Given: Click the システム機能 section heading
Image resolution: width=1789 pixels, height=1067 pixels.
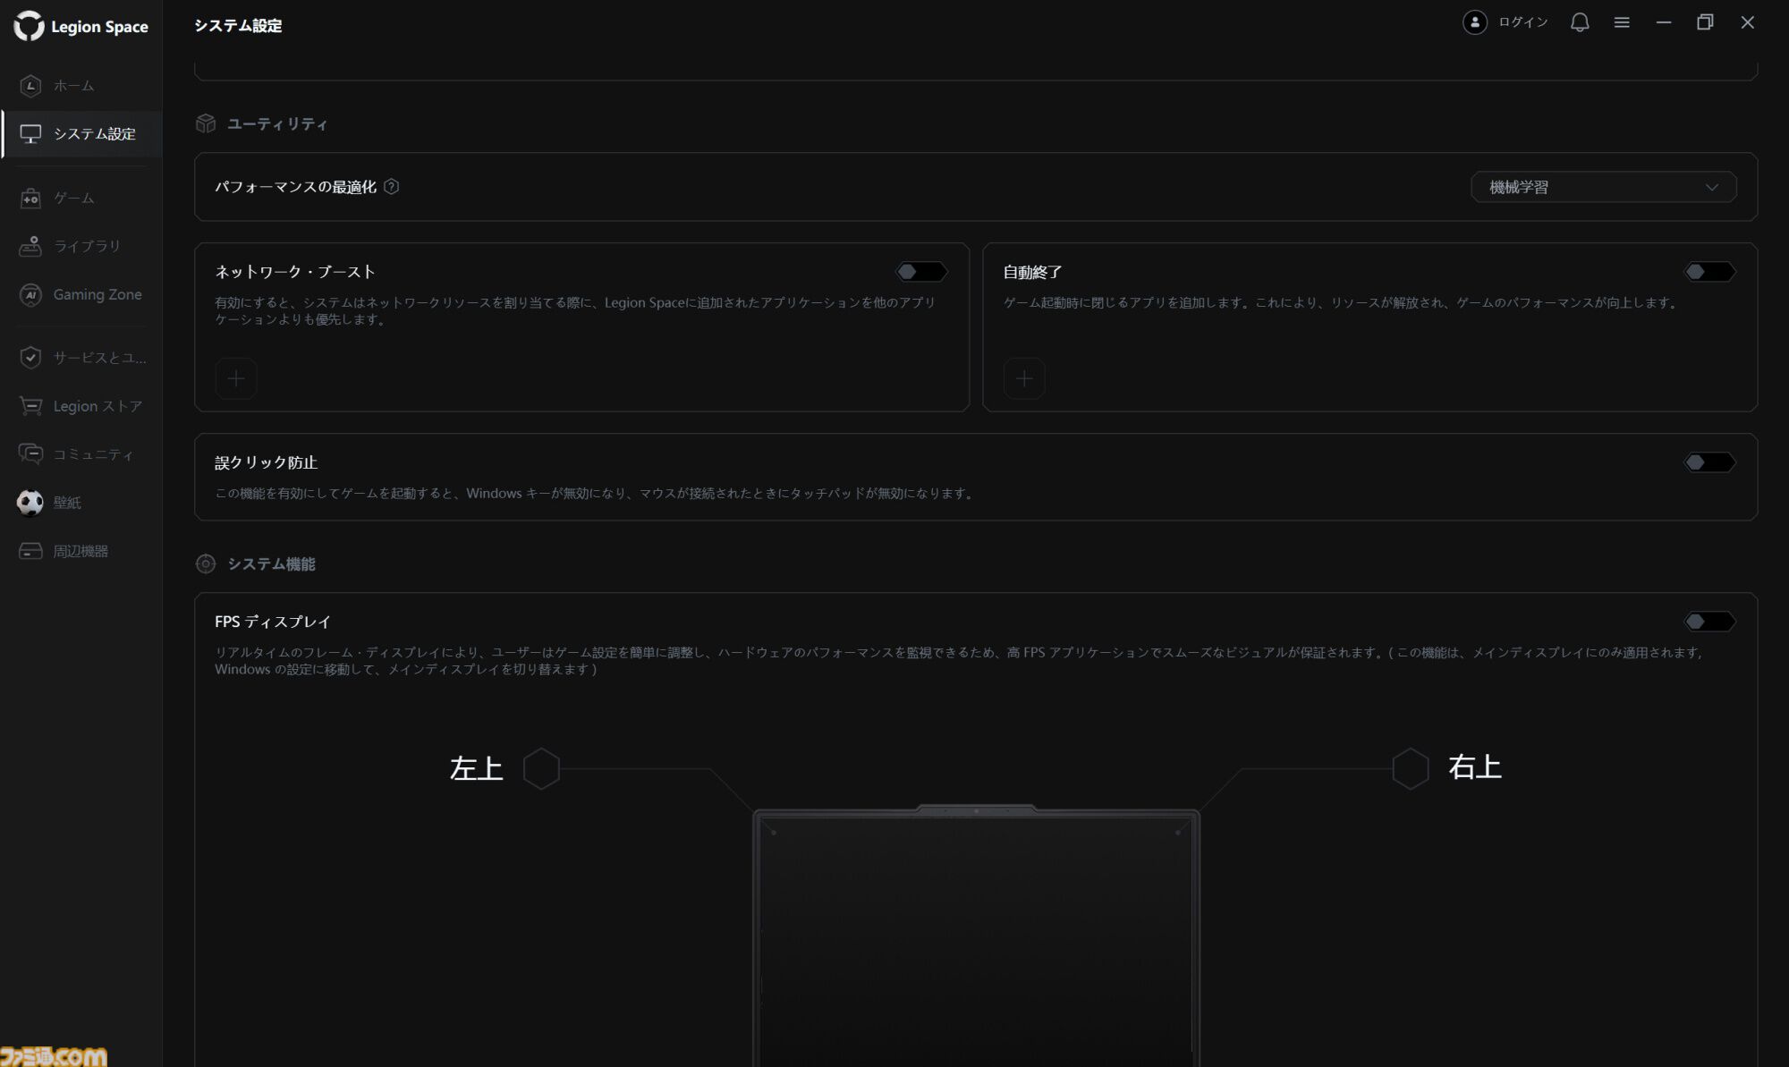Looking at the screenshot, I should pyautogui.click(x=271, y=564).
